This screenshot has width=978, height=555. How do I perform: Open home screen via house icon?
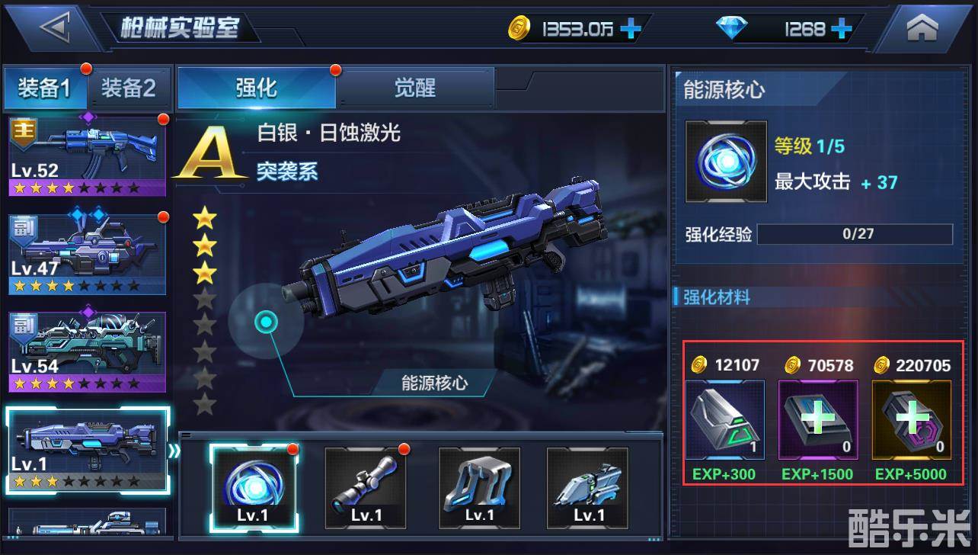click(922, 29)
